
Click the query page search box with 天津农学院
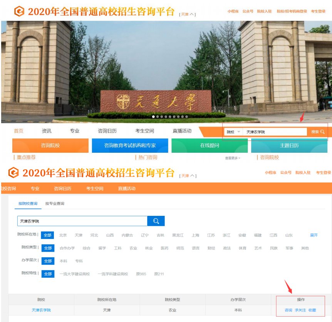[x=82, y=221]
